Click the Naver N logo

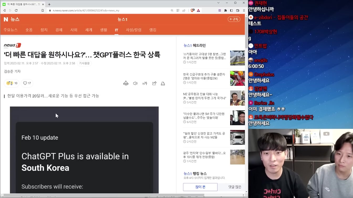point(6,19)
